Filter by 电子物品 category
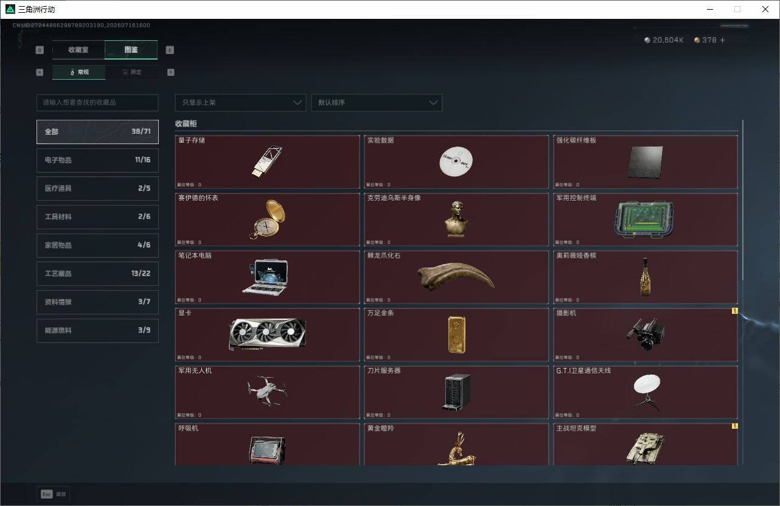780x506 pixels. pyautogui.click(x=97, y=160)
